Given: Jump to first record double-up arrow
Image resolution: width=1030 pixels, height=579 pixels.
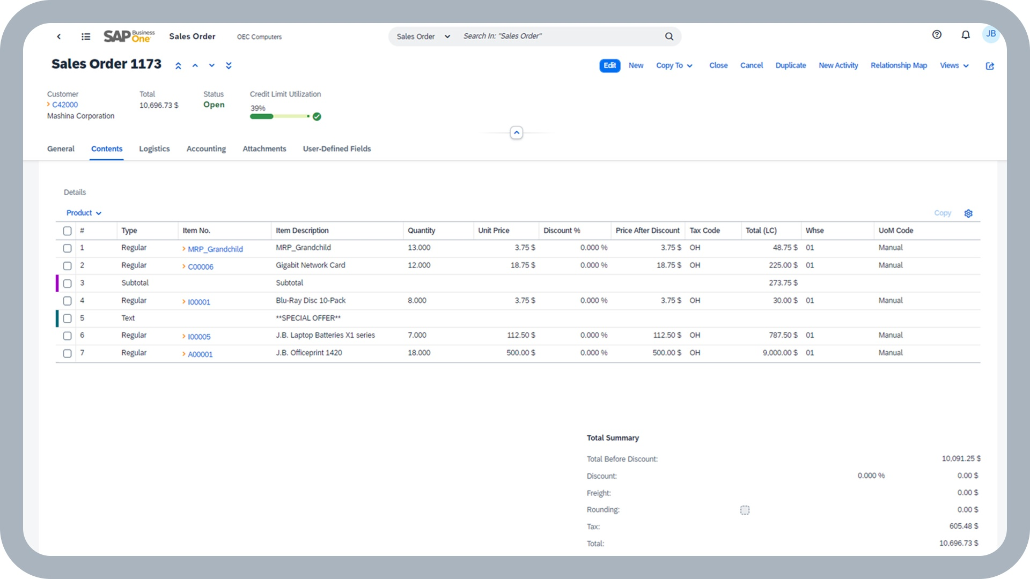Looking at the screenshot, I should click(178, 65).
